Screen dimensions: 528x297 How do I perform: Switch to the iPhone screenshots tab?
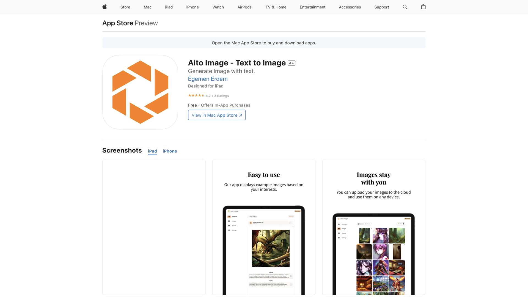(x=170, y=151)
